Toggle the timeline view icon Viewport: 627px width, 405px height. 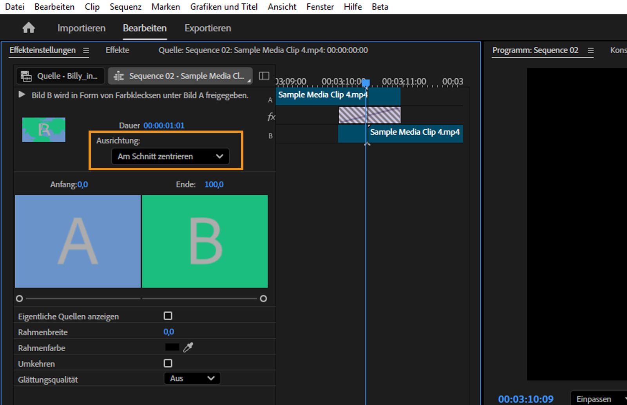click(x=264, y=76)
